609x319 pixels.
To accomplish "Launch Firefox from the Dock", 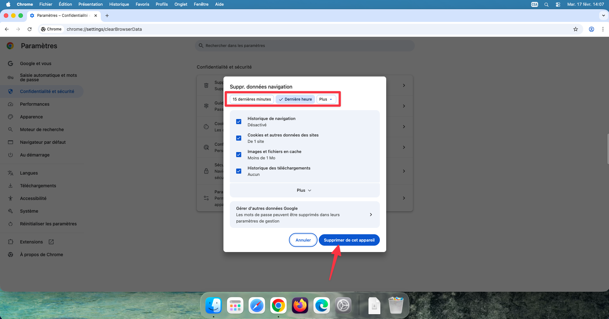I will click(x=300, y=306).
